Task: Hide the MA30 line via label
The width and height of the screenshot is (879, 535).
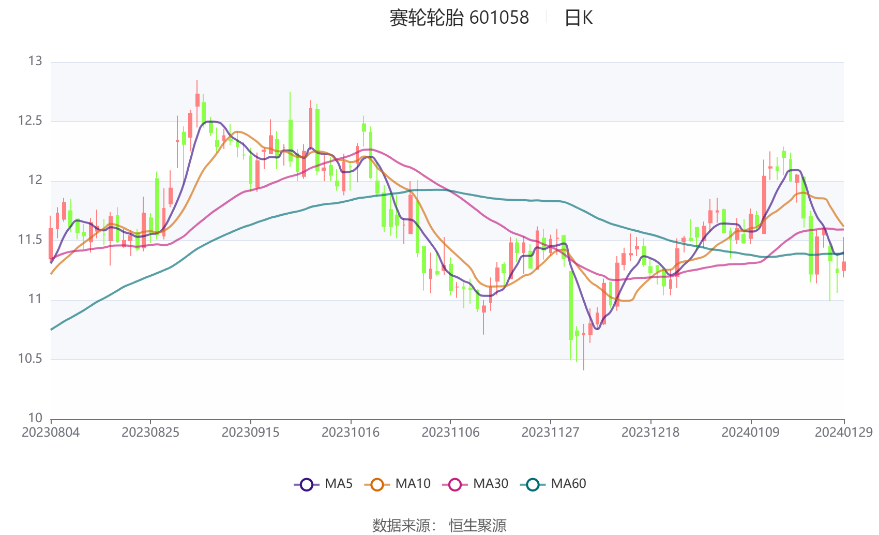Action: (491, 484)
